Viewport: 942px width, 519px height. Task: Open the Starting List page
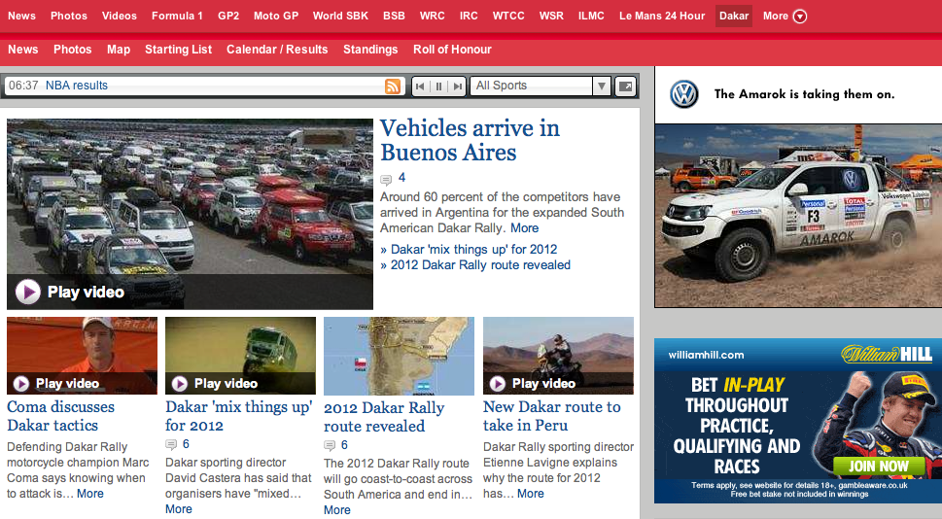tap(179, 50)
